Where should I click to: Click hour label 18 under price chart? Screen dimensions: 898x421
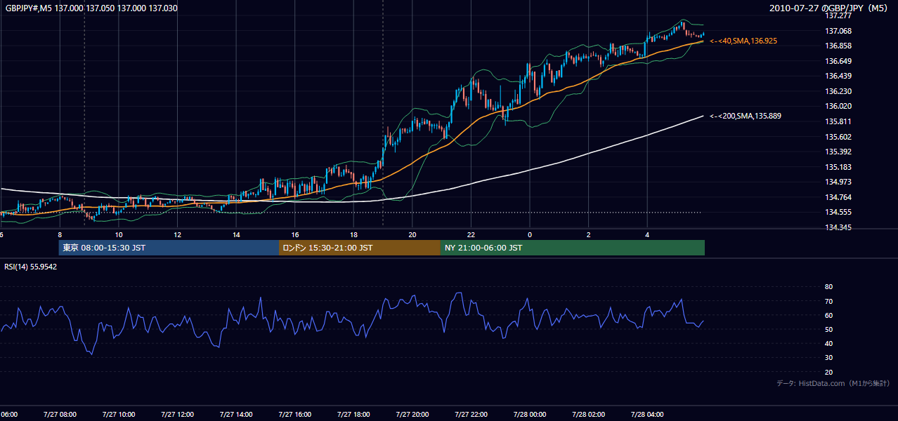click(x=353, y=234)
